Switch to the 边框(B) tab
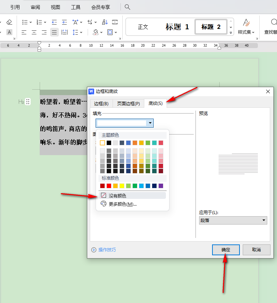The width and height of the screenshot is (277, 303). click(x=101, y=103)
